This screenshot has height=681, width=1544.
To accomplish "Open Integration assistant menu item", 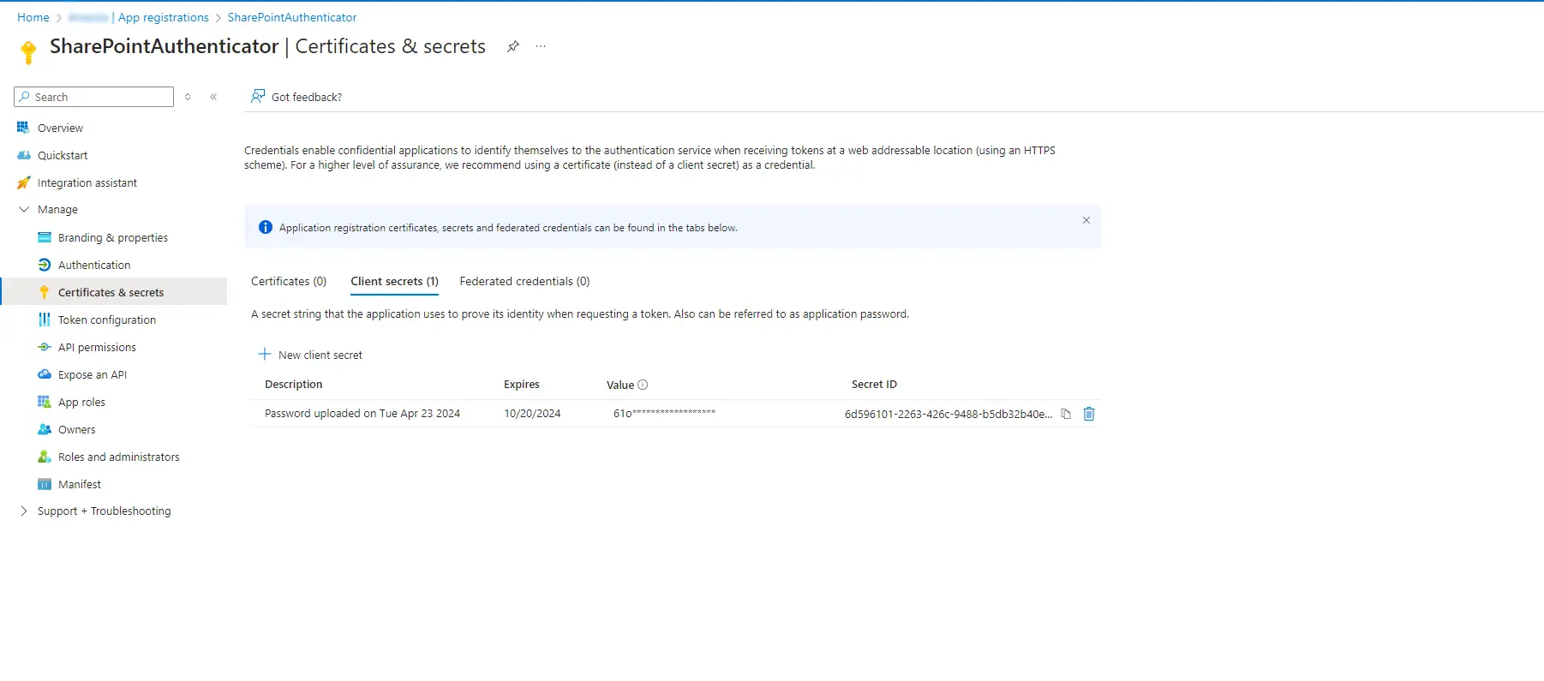I will 87,182.
